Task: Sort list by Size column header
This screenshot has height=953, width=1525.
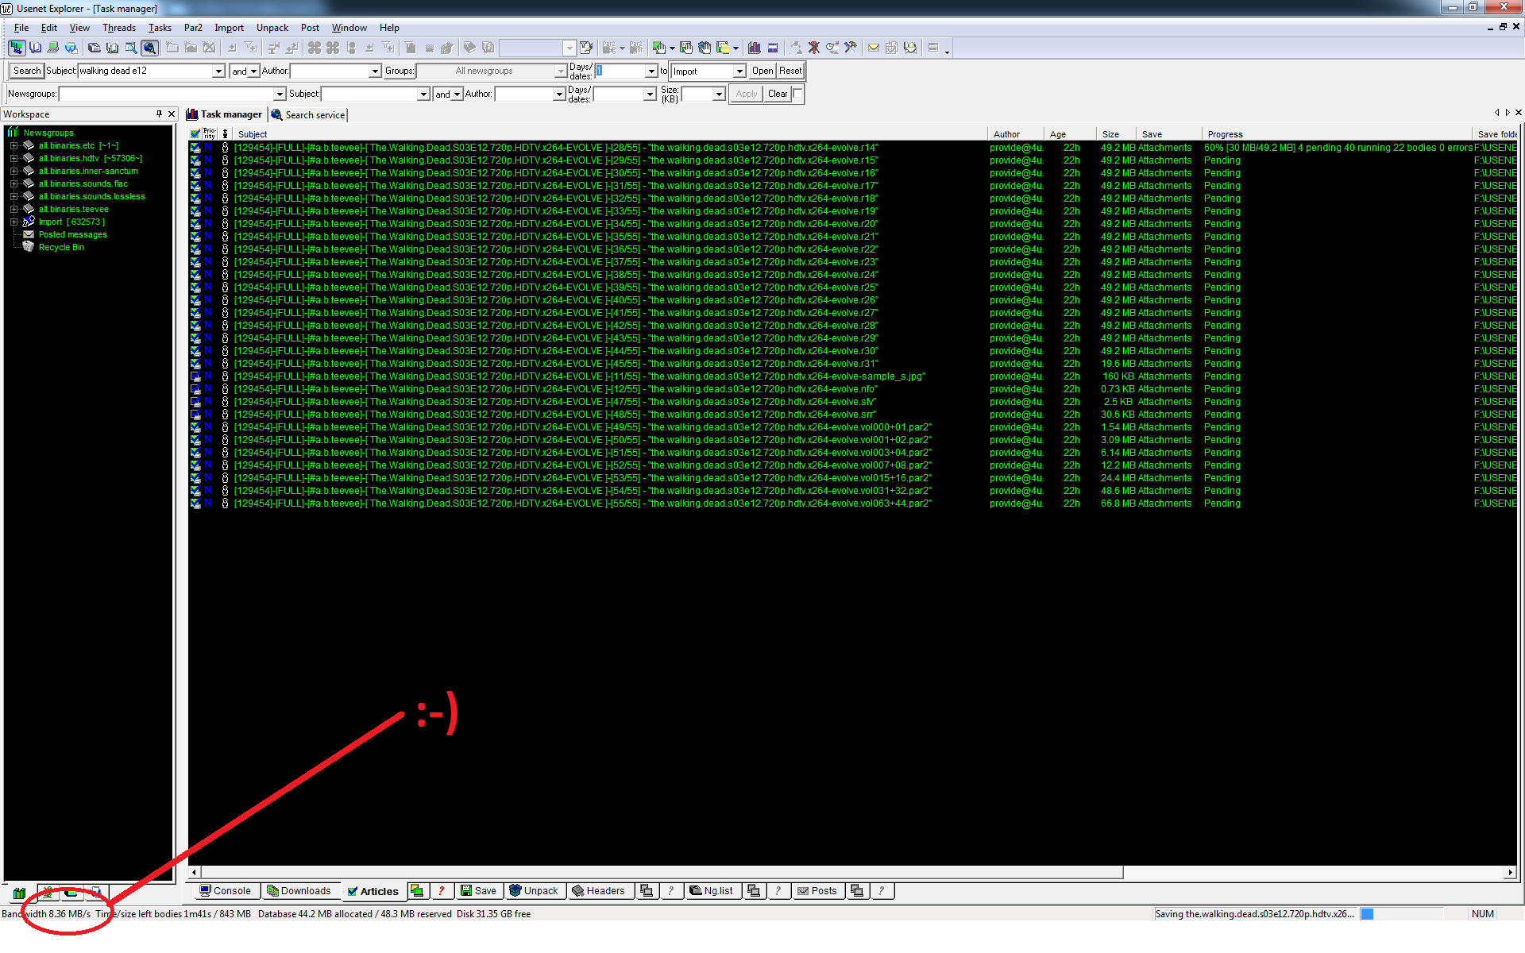Action: click(1116, 134)
